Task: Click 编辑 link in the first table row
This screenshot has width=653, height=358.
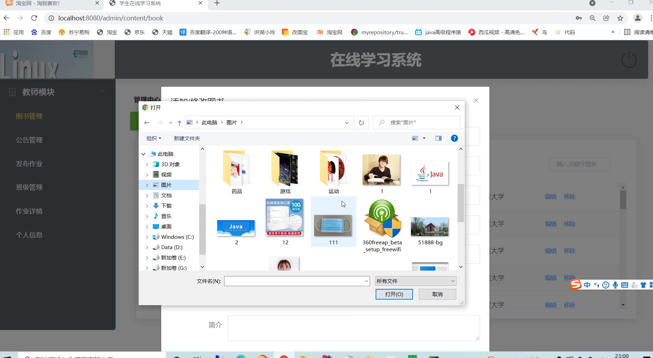Action: [x=551, y=197]
